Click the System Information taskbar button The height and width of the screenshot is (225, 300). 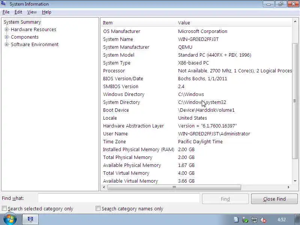click(x=31, y=219)
